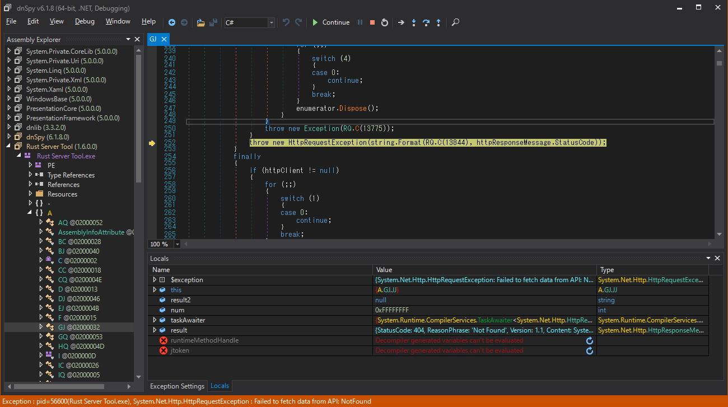Collapse the Rust Server Tool assembly node
This screenshot has width=728, height=407.
tap(9, 147)
